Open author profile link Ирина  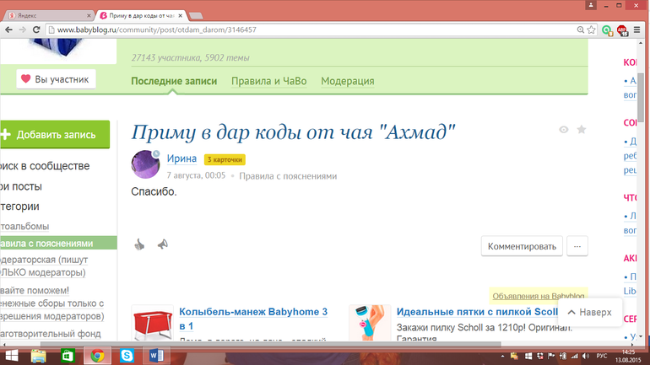[181, 158]
